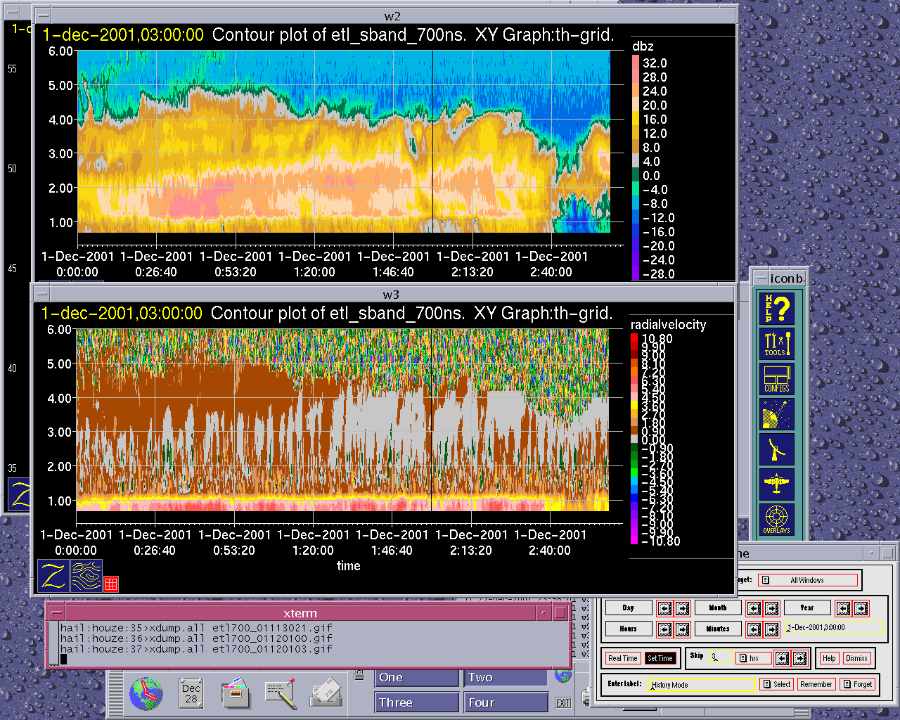Click the contour lines icon in w3
The image size is (900, 720).
tap(86, 576)
